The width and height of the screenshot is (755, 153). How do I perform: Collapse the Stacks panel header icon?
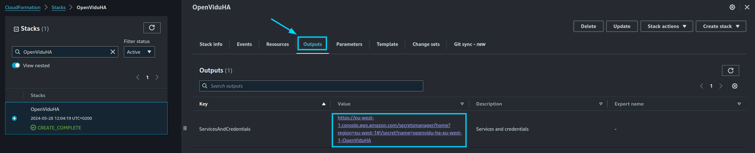tap(16, 29)
